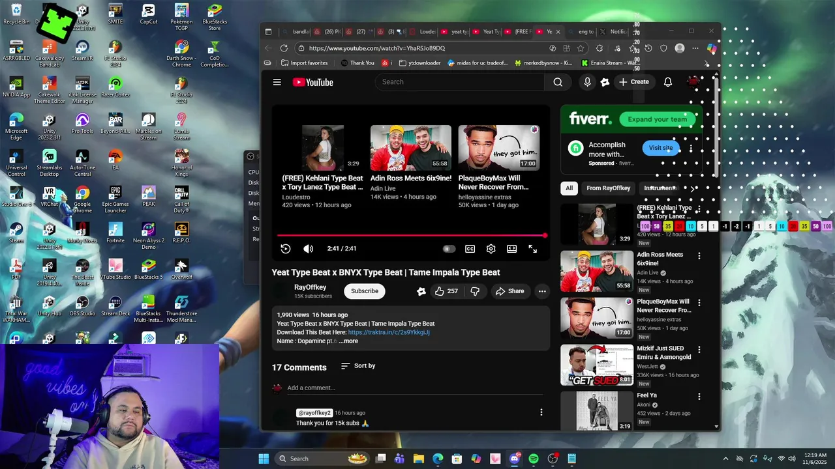Toggle closed captions (CC) on the video

pyautogui.click(x=470, y=249)
